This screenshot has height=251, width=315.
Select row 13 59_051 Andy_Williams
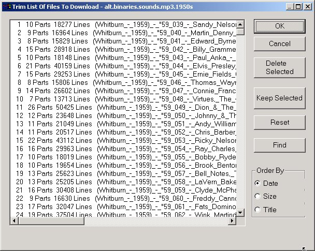[x=123, y=124]
